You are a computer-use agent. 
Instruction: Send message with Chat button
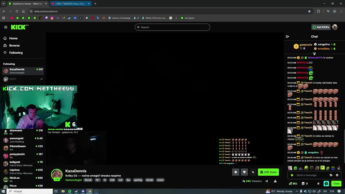[336, 184]
